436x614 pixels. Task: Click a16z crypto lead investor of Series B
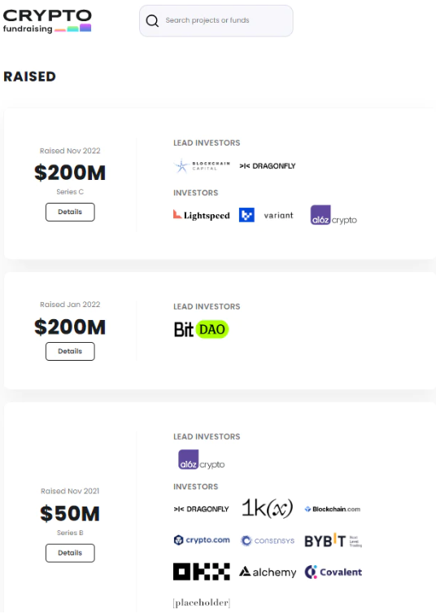tap(202, 460)
